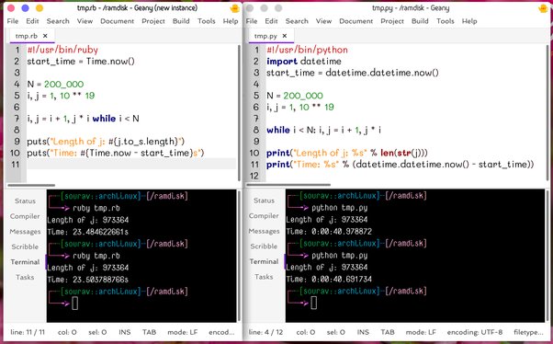Image resolution: width=553 pixels, height=344 pixels.
Task: Click vertical scrollbar of tmp.py editor
Action: (547, 113)
